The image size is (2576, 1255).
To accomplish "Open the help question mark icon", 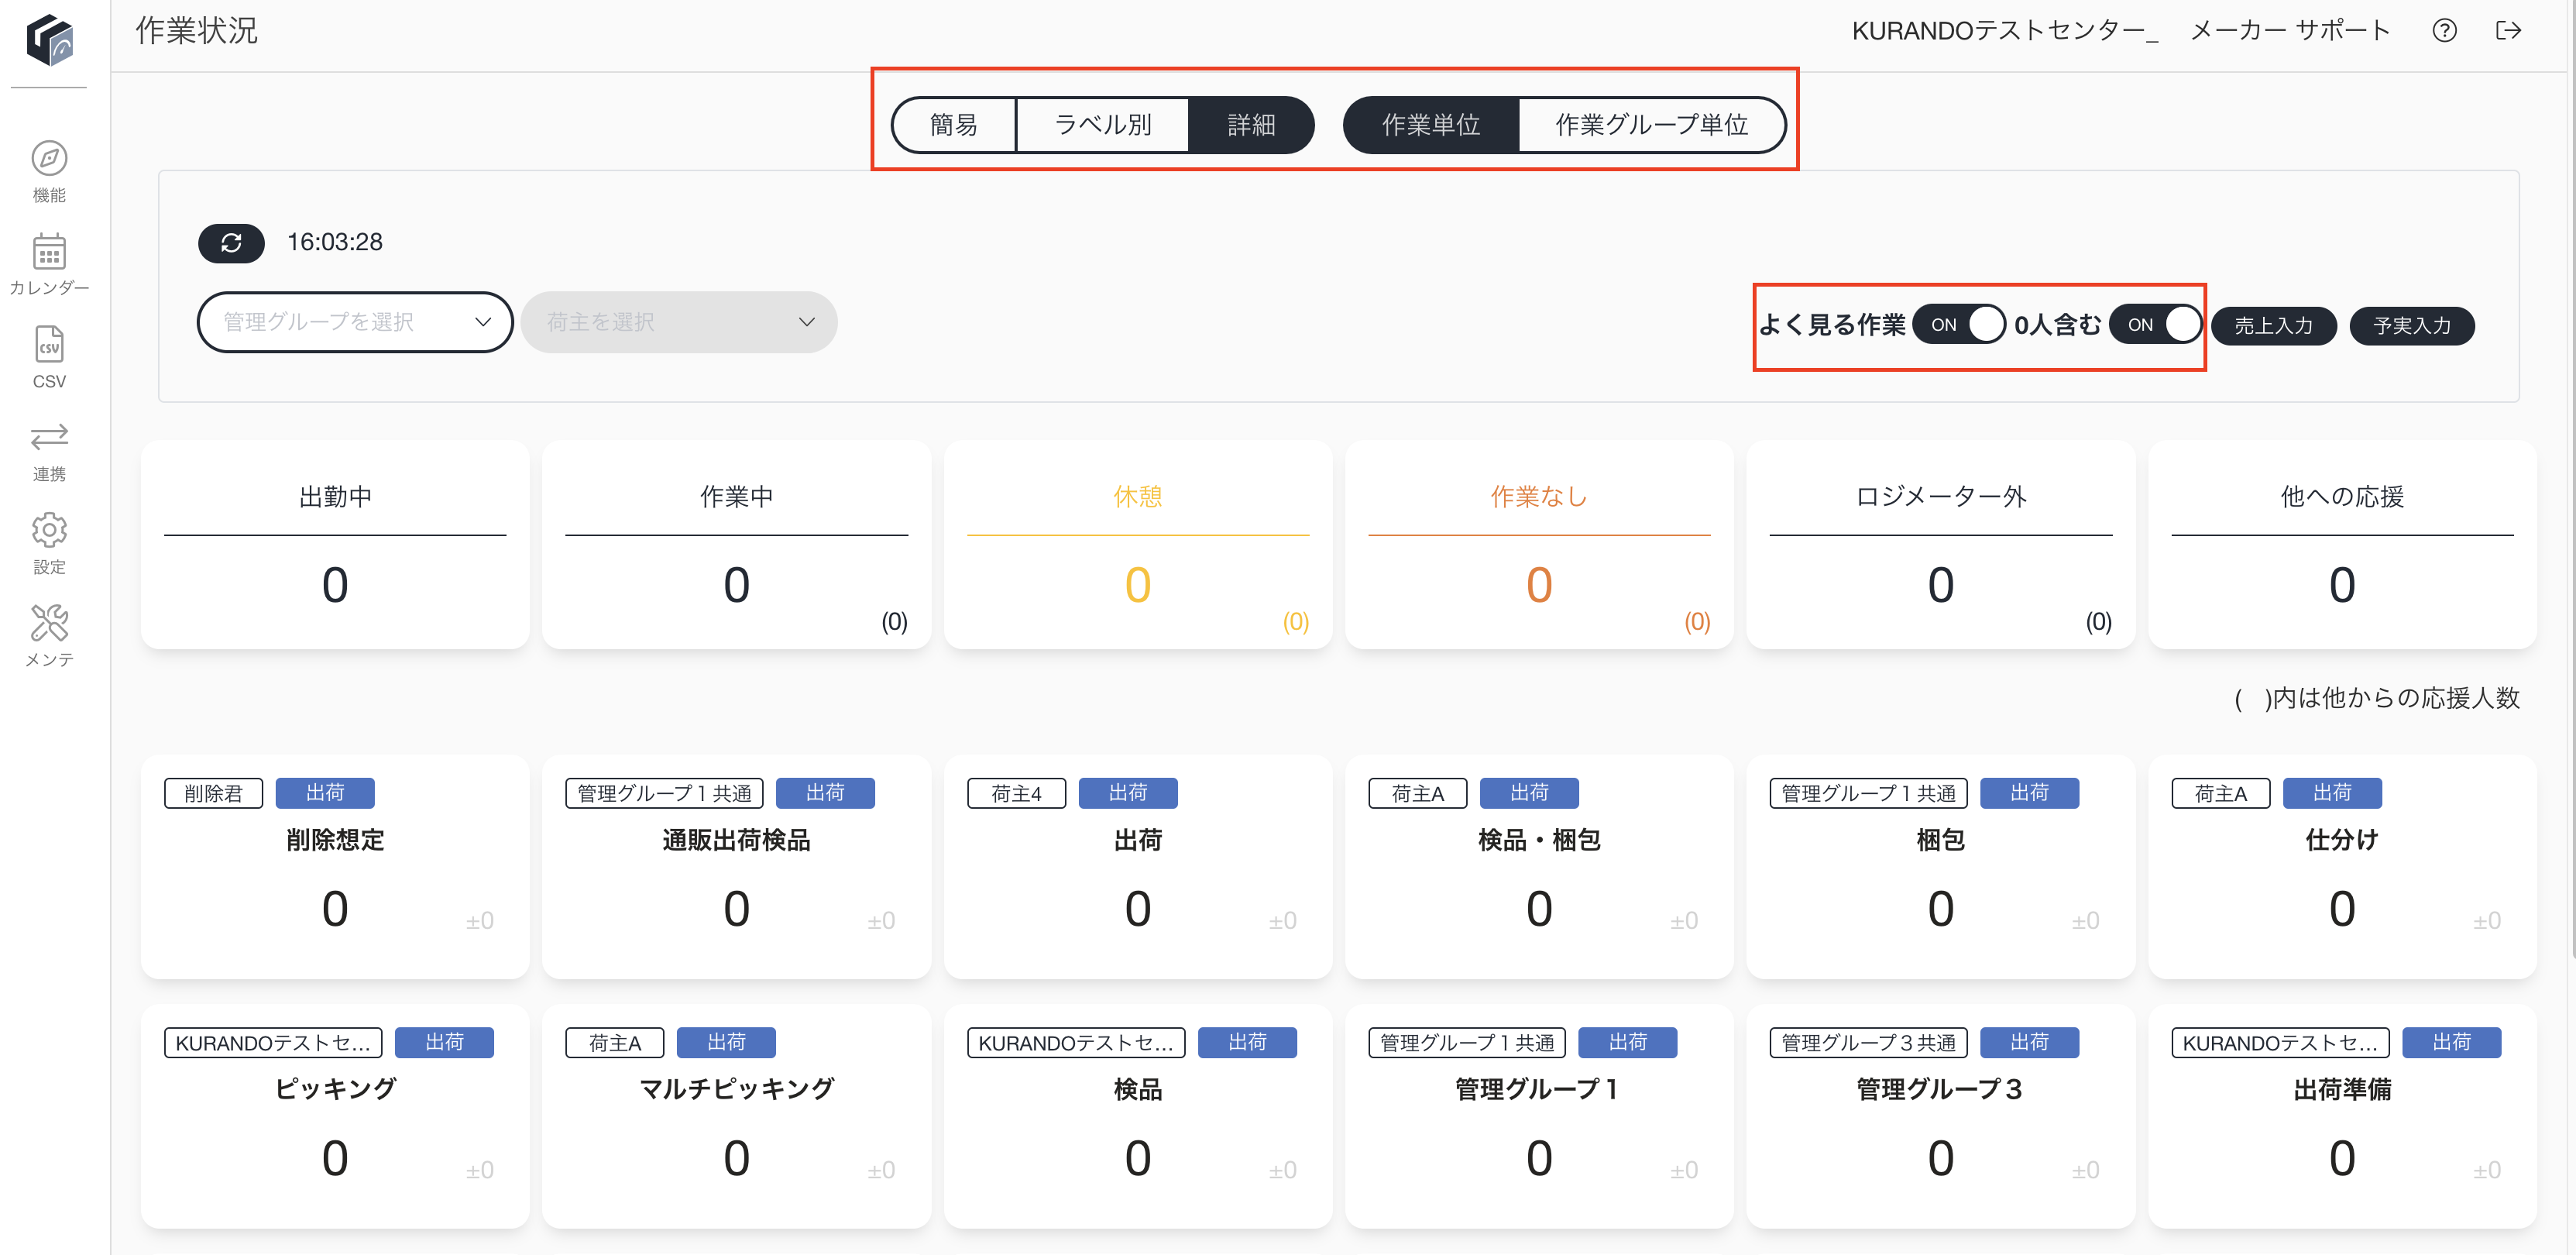I will tap(2444, 31).
